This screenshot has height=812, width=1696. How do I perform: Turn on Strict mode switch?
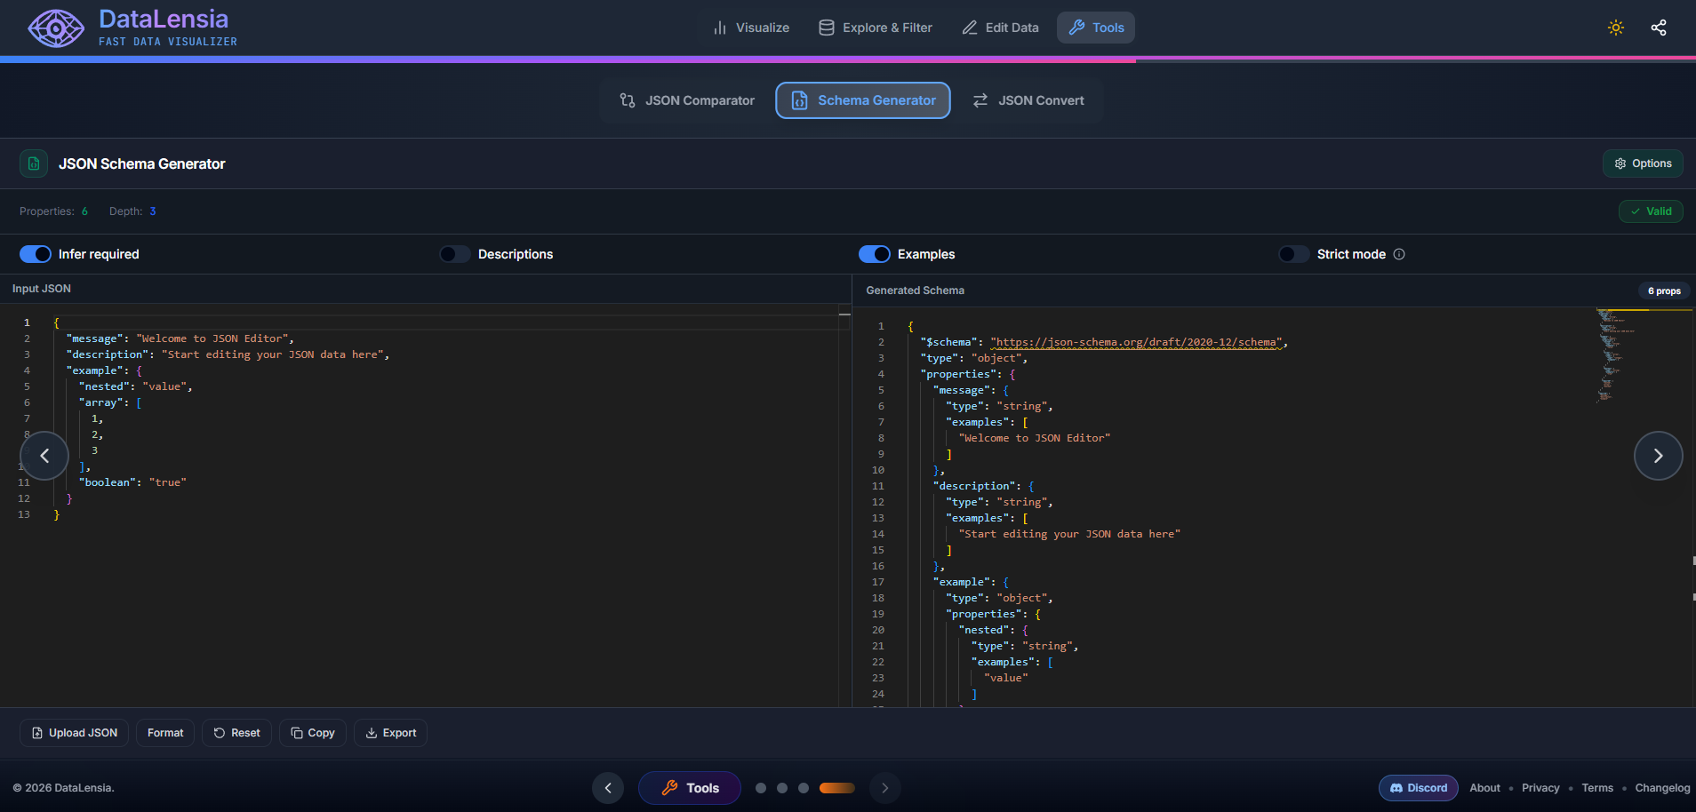[x=1293, y=254]
